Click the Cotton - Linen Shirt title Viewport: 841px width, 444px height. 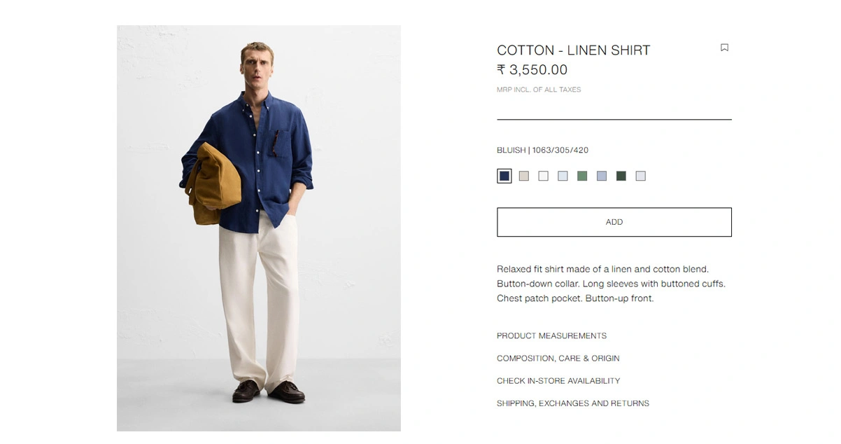pyautogui.click(x=574, y=50)
